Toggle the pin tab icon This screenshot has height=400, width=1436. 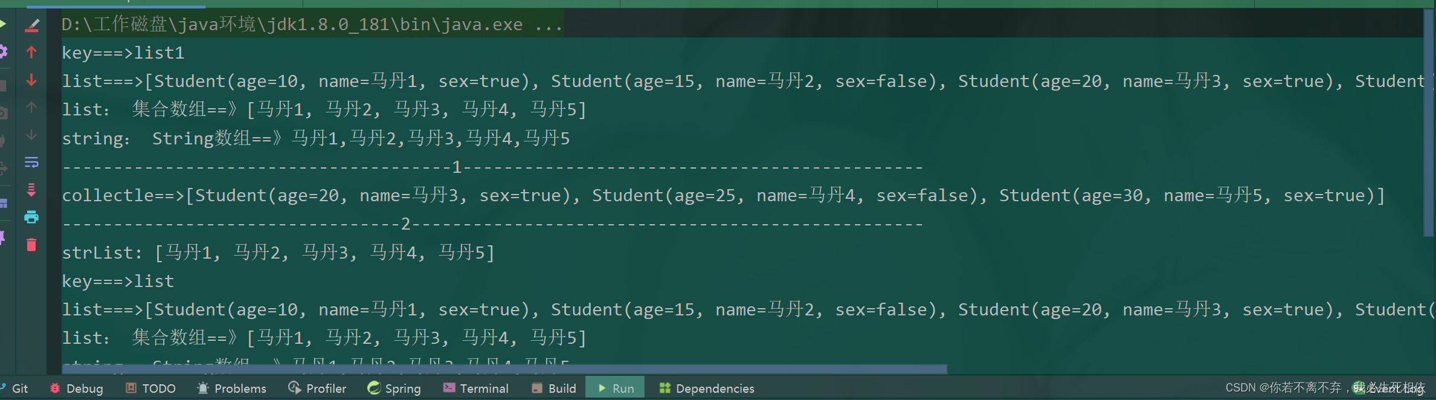(2, 238)
